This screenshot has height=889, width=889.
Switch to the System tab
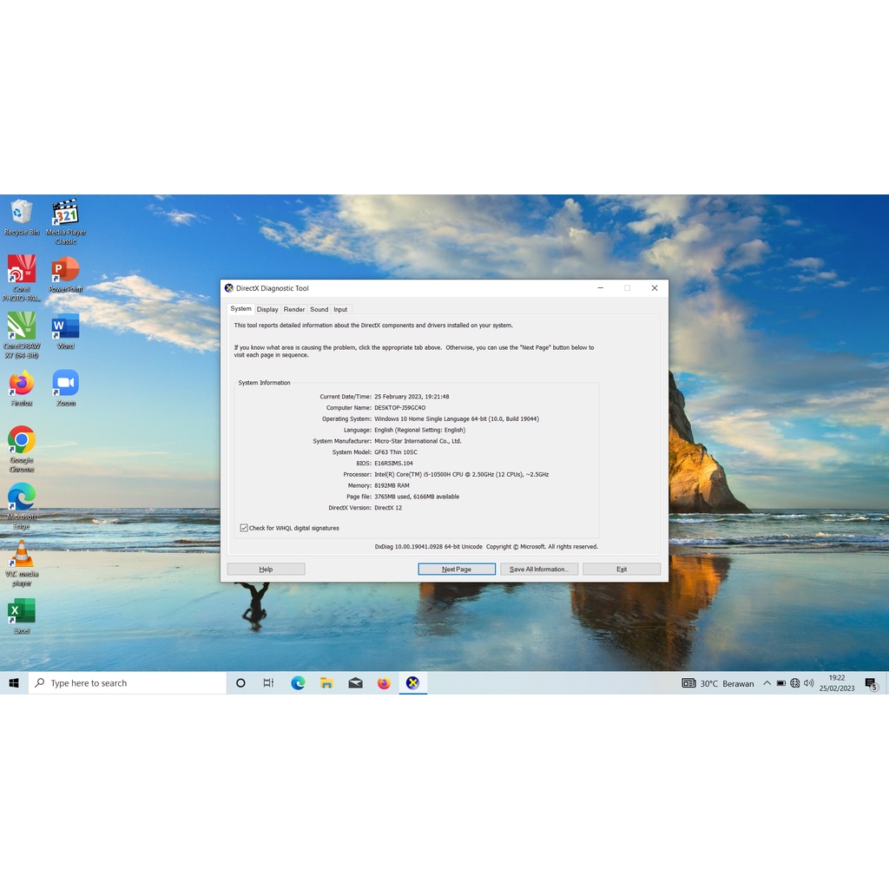click(241, 308)
